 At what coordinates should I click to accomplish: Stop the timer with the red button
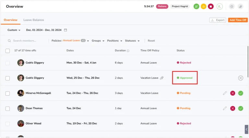click(211, 6)
